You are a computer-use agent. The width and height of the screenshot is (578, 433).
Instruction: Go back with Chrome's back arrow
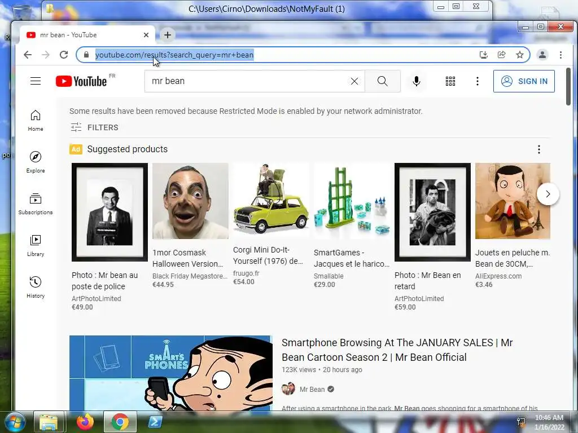pyautogui.click(x=28, y=55)
